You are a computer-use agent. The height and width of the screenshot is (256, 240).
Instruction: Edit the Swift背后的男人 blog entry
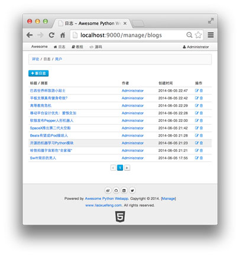coord(197,158)
